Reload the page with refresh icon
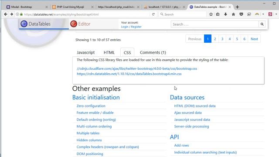 [x=153, y=14]
